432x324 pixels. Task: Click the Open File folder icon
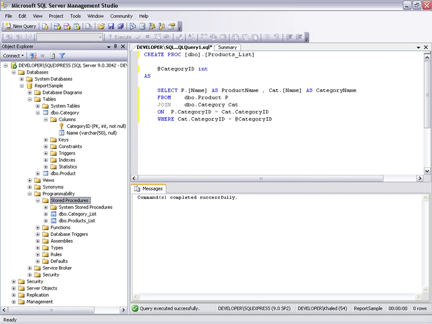click(101, 26)
